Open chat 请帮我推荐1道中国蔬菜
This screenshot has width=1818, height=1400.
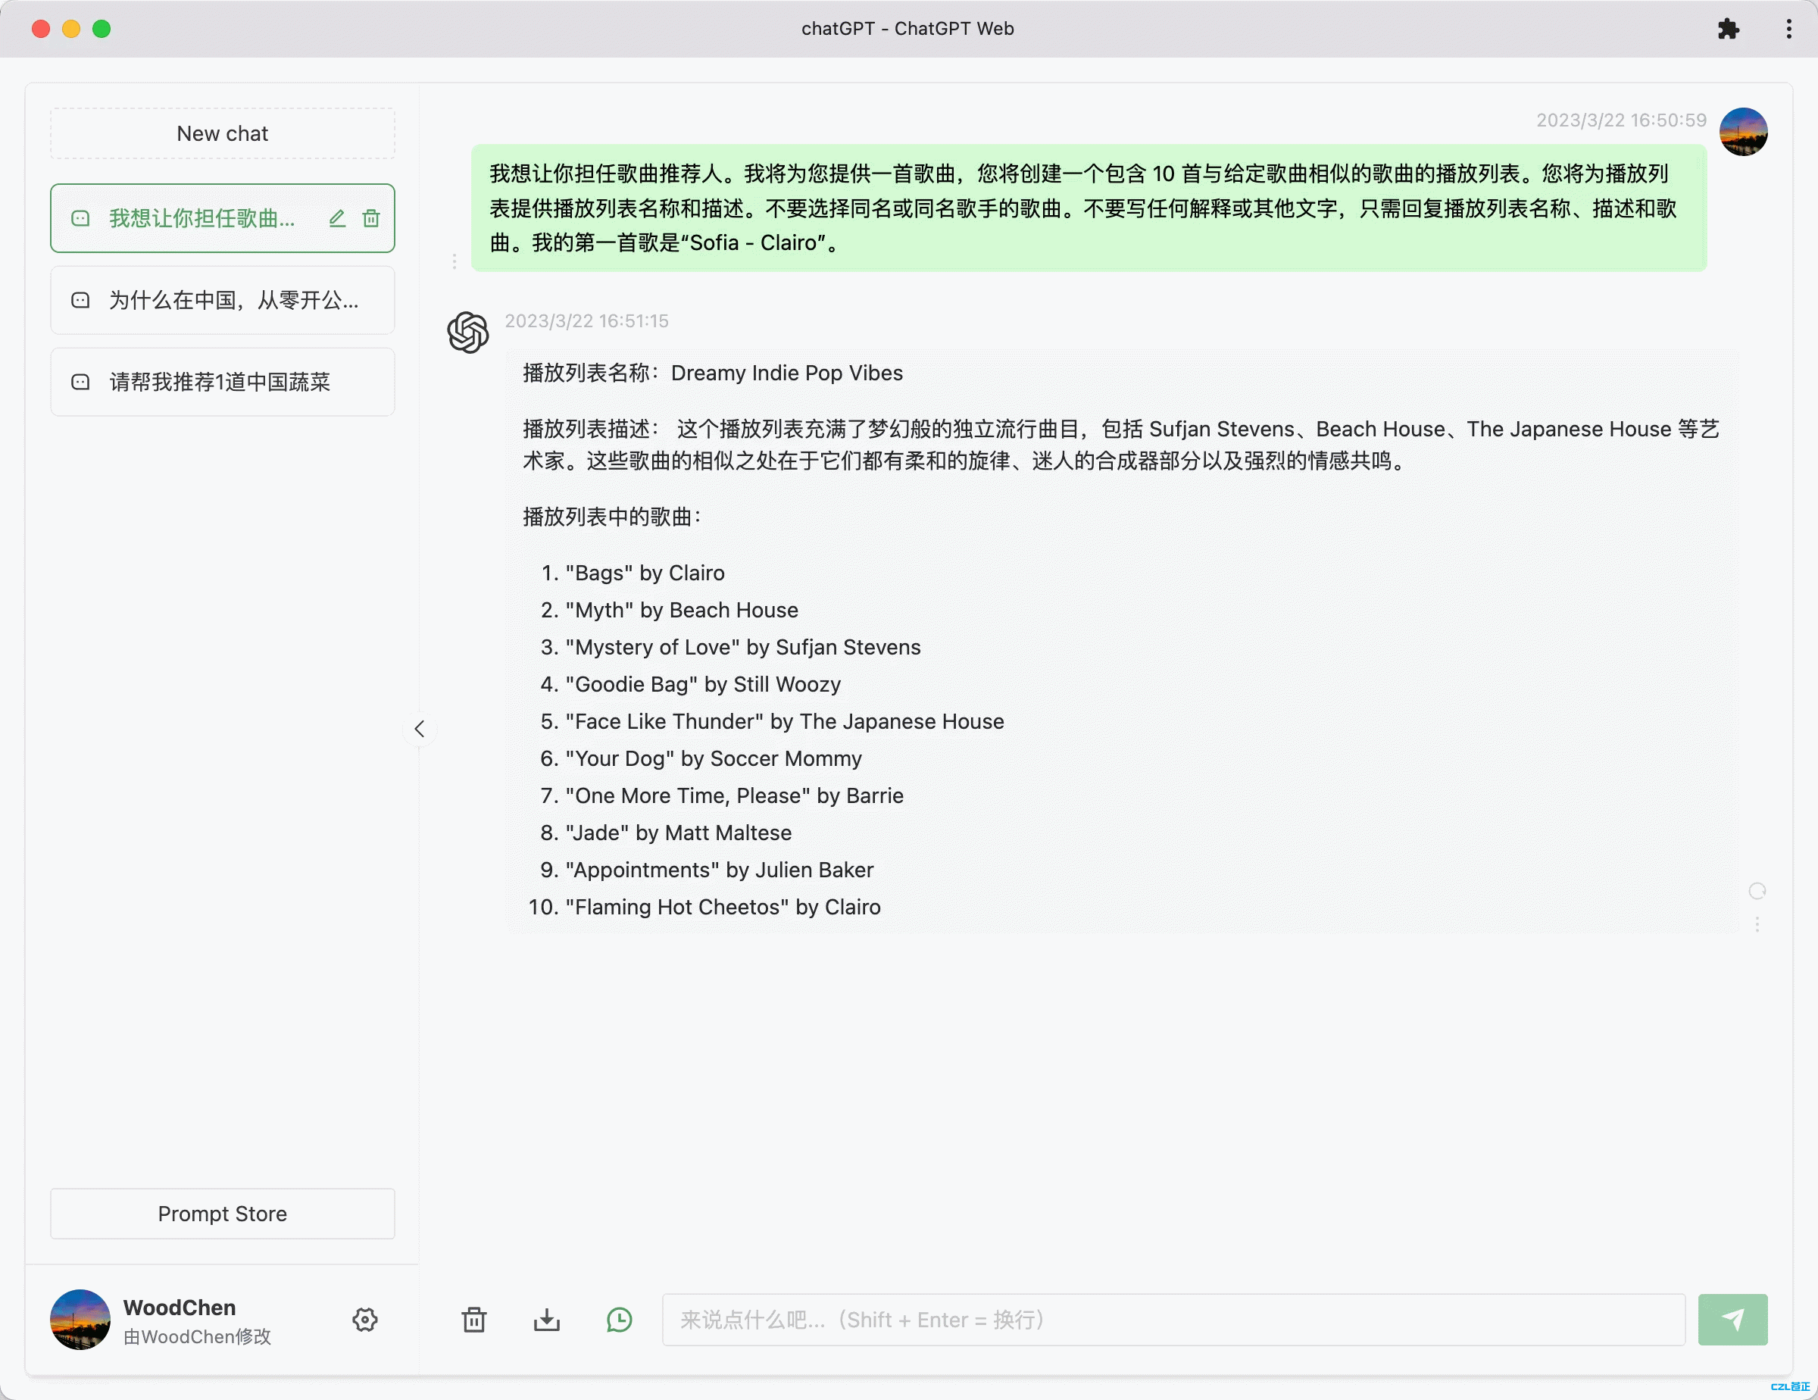222,381
